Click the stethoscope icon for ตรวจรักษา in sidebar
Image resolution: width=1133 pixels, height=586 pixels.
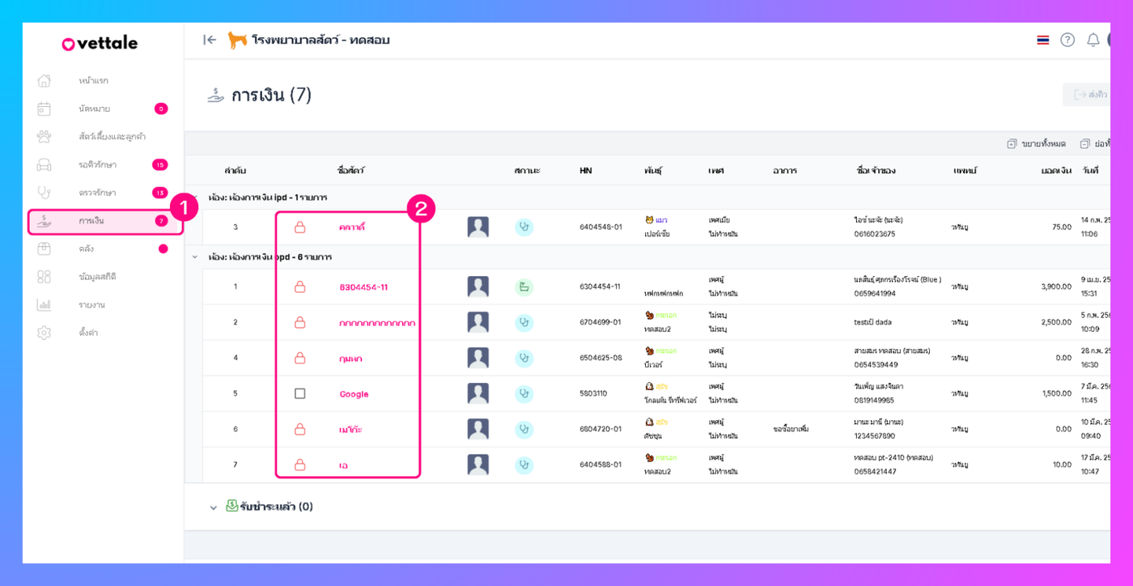click(x=45, y=193)
